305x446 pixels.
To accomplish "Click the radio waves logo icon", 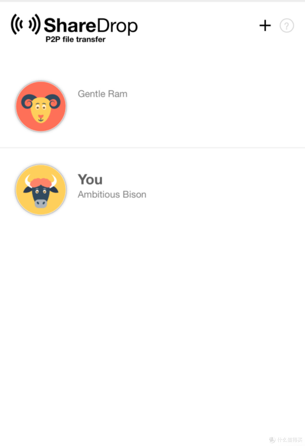I will coord(26,24).
